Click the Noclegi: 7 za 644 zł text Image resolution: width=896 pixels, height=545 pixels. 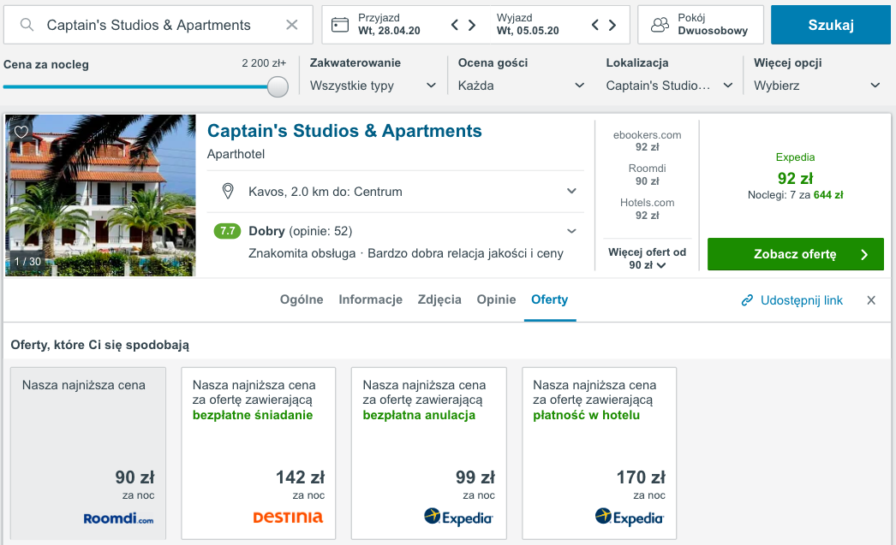(x=796, y=195)
